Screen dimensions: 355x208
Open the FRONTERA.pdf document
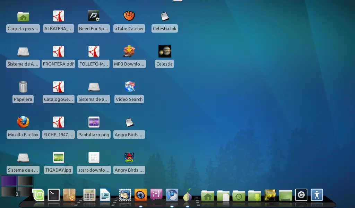58,51
